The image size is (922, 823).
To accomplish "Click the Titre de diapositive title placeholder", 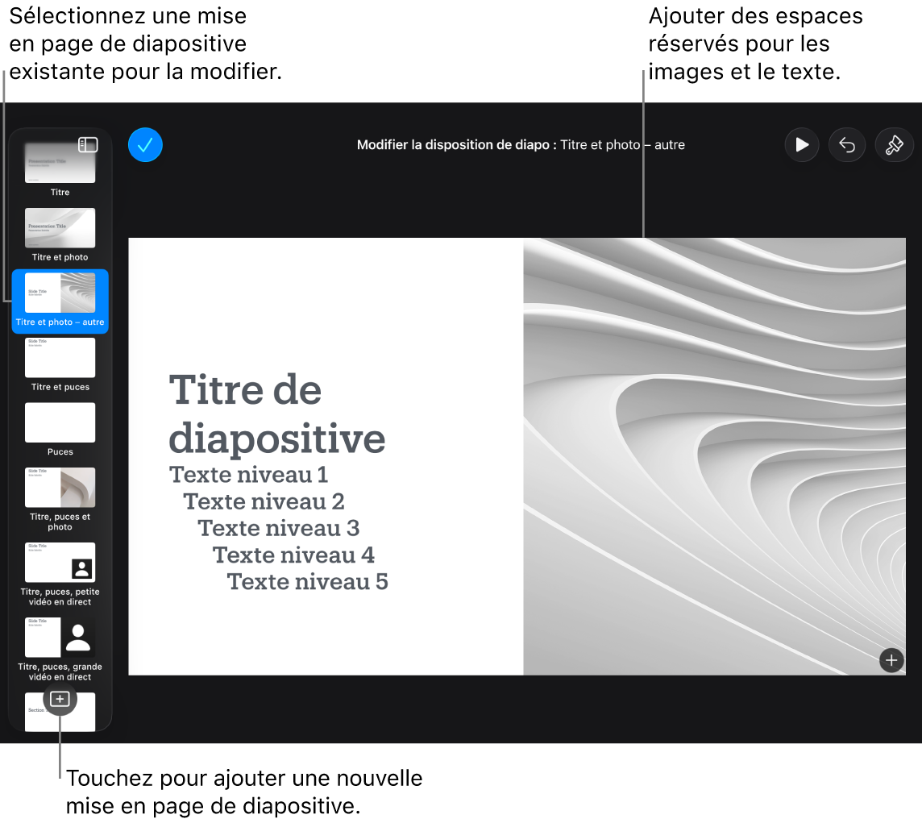I will pos(276,414).
